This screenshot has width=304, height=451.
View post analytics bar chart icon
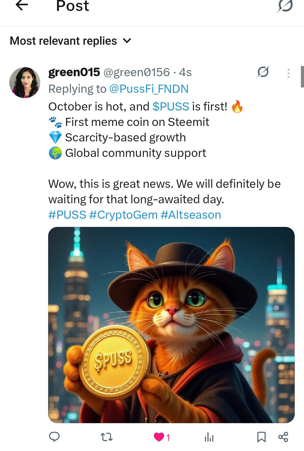209,437
